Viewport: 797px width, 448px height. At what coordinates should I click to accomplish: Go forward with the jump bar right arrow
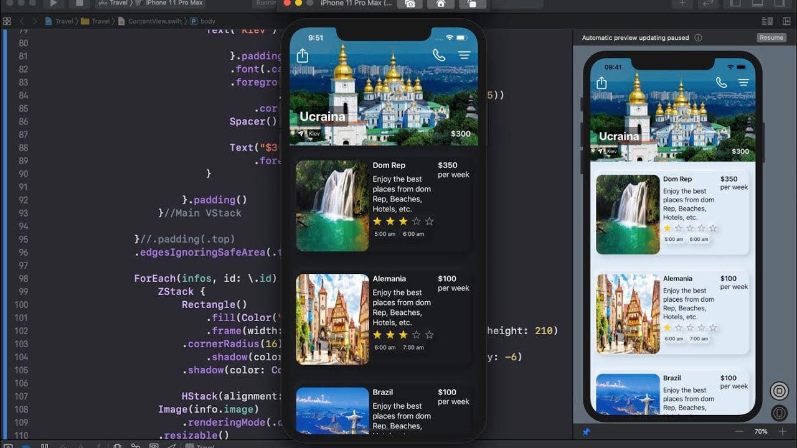(x=35, y=21)
